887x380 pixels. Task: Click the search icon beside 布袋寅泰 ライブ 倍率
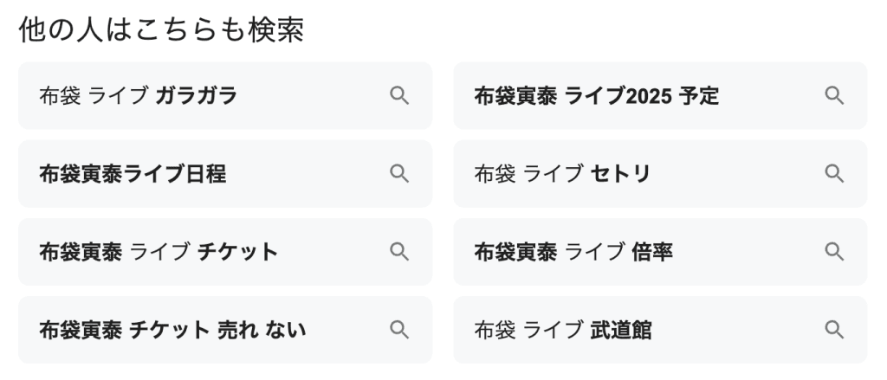coord(833,252)
